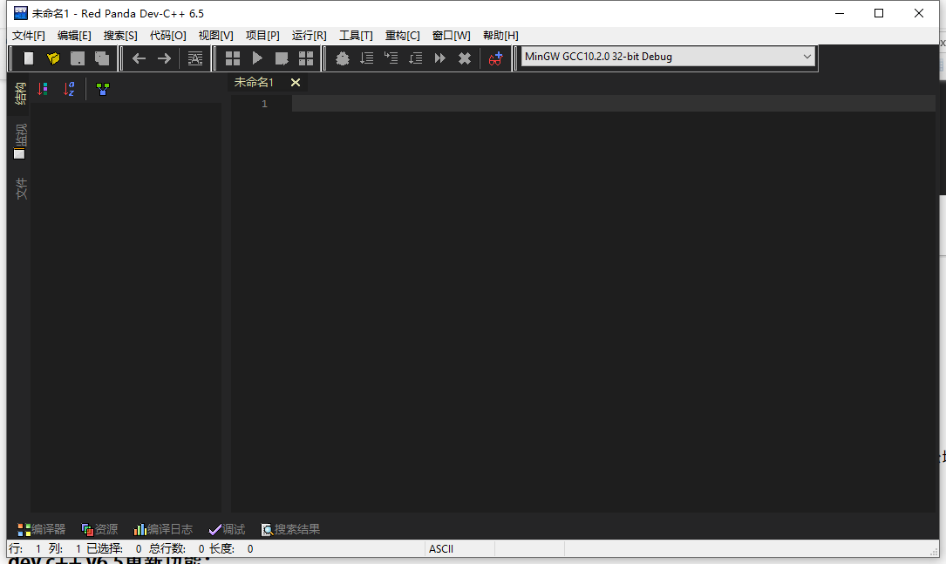Click the sort-by-name icon in class browser
This screenshot has height=564, width=946.
tap(70, 88)
